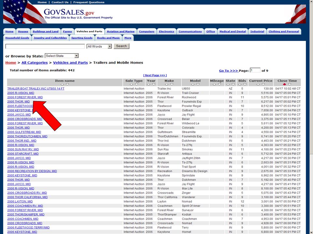Open the Vehicles and Parts tab

pos(89,32)
